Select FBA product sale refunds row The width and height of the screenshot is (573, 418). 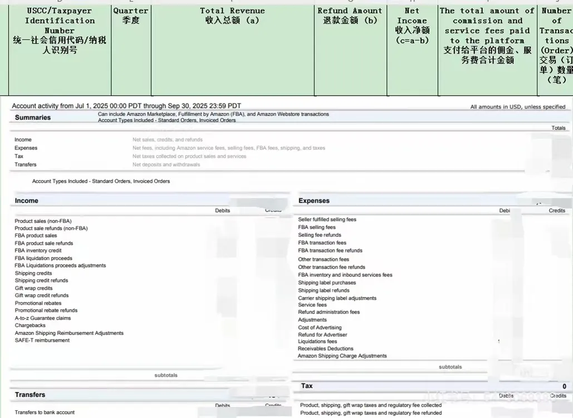44,243
